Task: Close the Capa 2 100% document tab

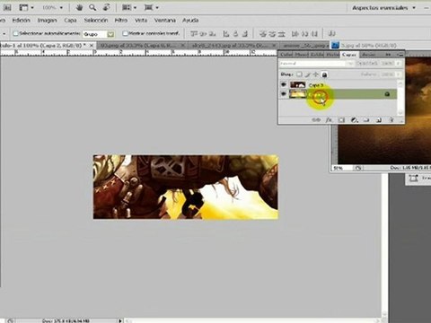Action: (92, 46)
